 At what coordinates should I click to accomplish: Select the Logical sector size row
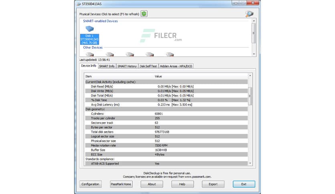click(x=166, y=136)
